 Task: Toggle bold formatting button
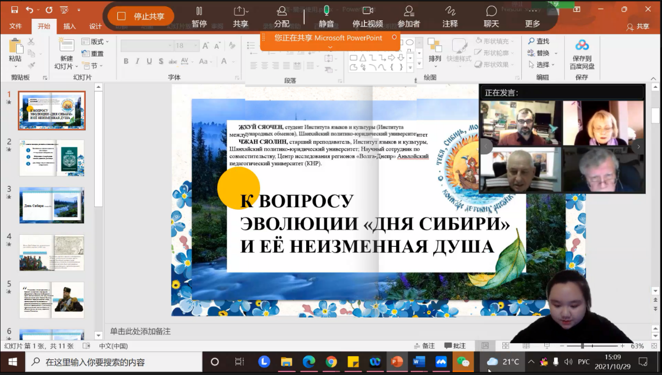coord(126,61)
